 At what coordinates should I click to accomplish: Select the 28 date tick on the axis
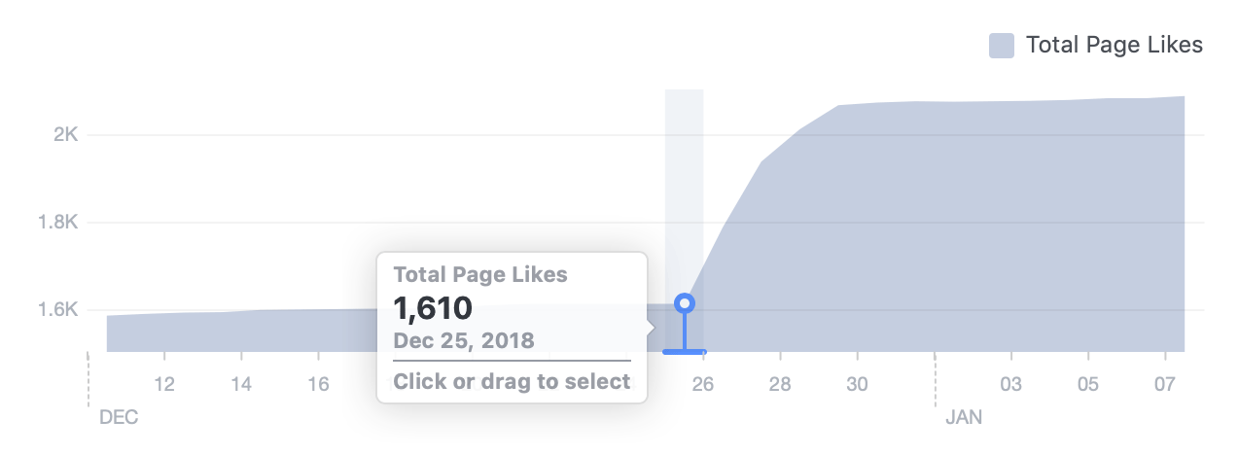click(x=780, y=384)
